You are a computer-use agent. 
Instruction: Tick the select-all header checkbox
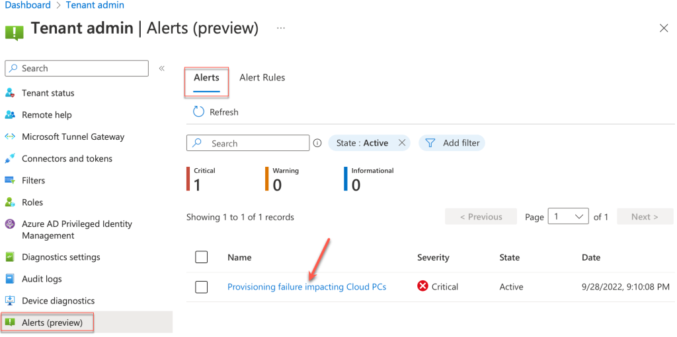[201, 257]
